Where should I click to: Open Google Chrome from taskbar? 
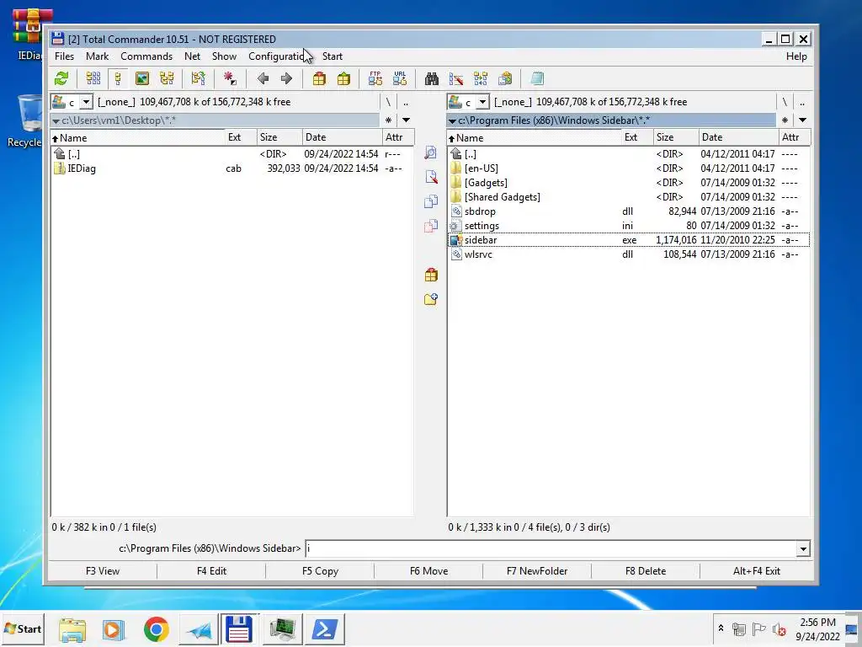tap(156, 629)
